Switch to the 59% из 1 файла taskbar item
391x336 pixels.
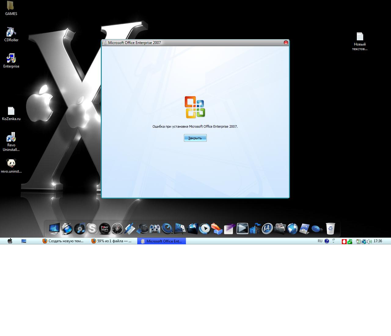point(111,241)
